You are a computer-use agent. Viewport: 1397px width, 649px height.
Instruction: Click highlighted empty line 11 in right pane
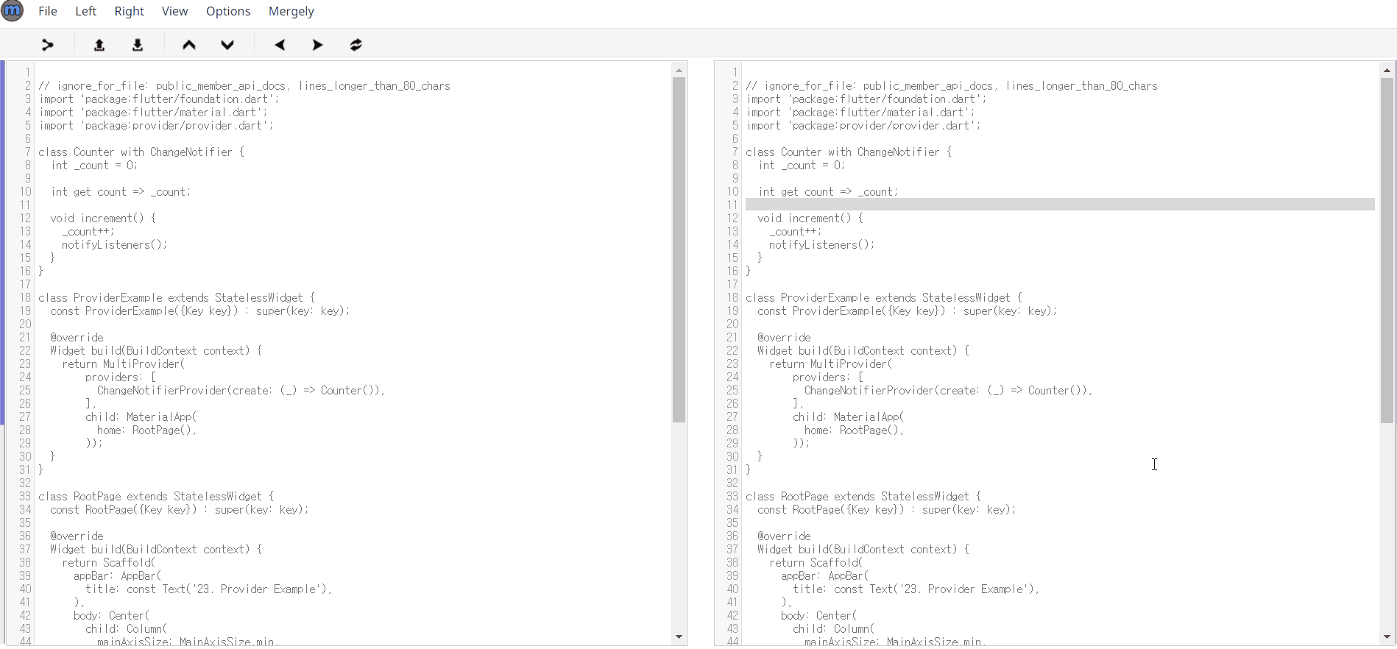coord(1060,205)
